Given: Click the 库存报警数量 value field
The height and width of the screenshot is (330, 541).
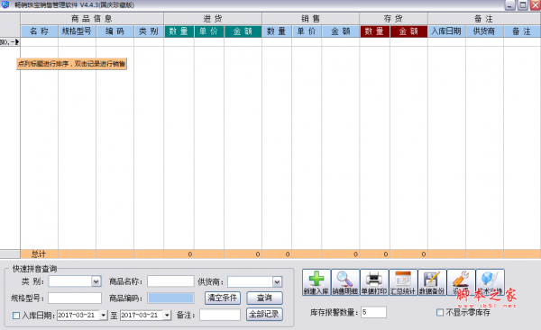Looking at the screenshot, I should point(373,312).
